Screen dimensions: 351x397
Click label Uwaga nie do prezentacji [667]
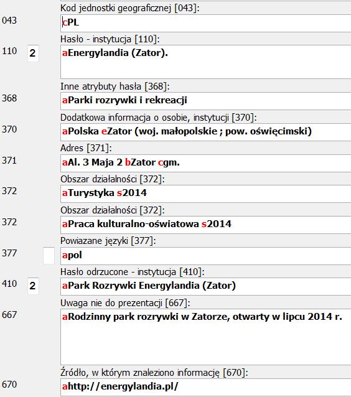125,303
